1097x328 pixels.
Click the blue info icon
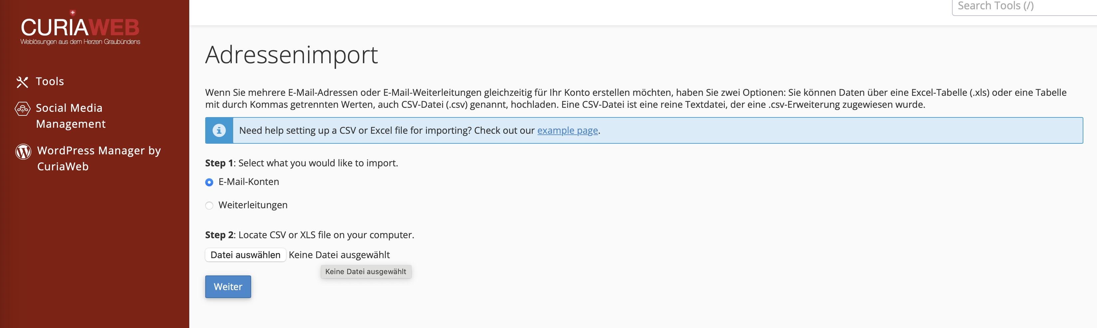[219, 130]
